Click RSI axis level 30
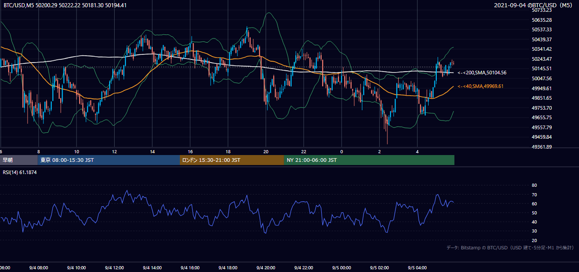 tap(534, 231)
